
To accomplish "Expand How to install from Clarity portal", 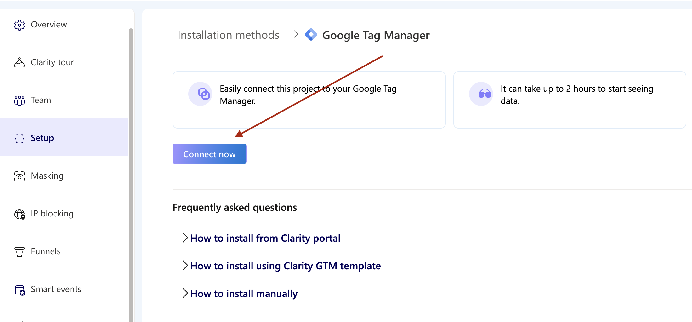I will point(265,238).
